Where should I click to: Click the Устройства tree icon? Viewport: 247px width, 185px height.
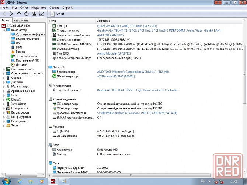[x=8, y=104]
